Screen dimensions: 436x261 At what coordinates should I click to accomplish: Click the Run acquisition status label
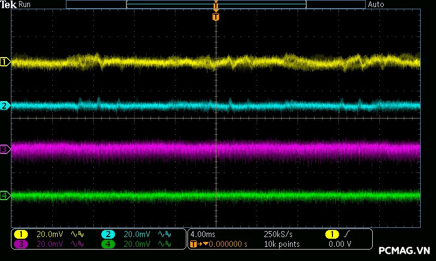coord(25,4)
